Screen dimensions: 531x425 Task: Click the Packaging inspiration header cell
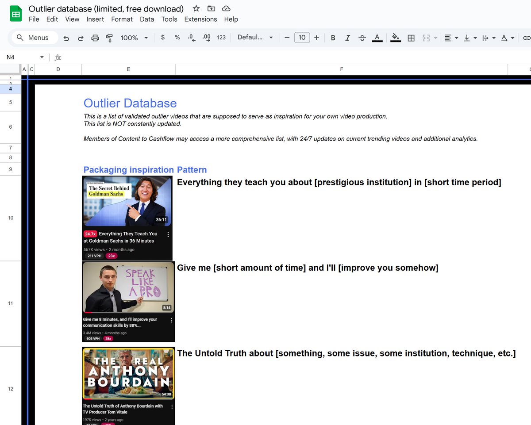click(x=129, y=170)
